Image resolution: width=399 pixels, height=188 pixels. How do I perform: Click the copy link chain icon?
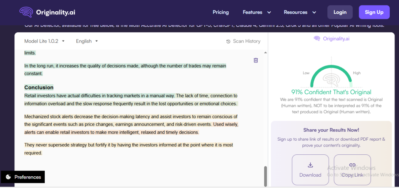pos(352,165)
